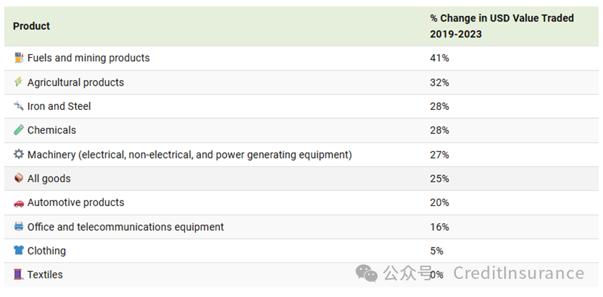Image resolution: width=603 pixels, height=297 pixels.
Task: Click the red car Automotive icon
Action: tap(18, 202)
